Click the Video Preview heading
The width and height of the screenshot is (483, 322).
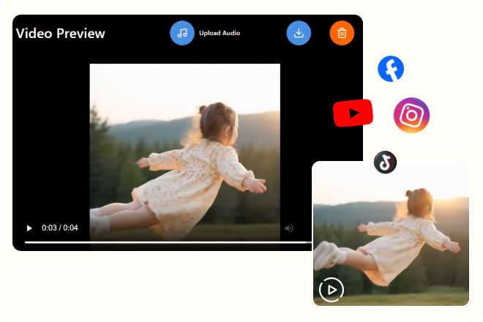click(60, 33)
